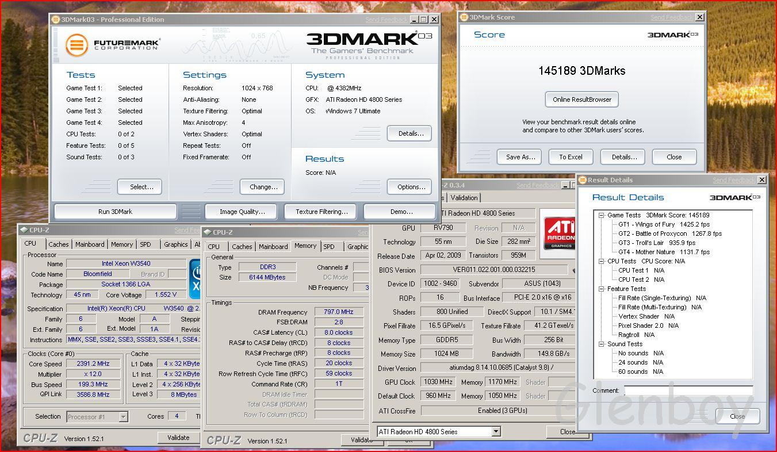
Task: Open the Processor #1 selection dropdown
Action: click(123, 417)
